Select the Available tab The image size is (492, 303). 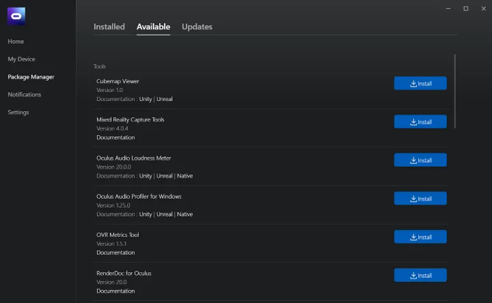[154, 27]
